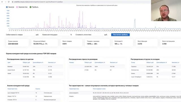This screenshot has width=181, height=102.
Task: Click the 'Характеристика' header in competition analysis table
Action: click(x=12, y=89)
